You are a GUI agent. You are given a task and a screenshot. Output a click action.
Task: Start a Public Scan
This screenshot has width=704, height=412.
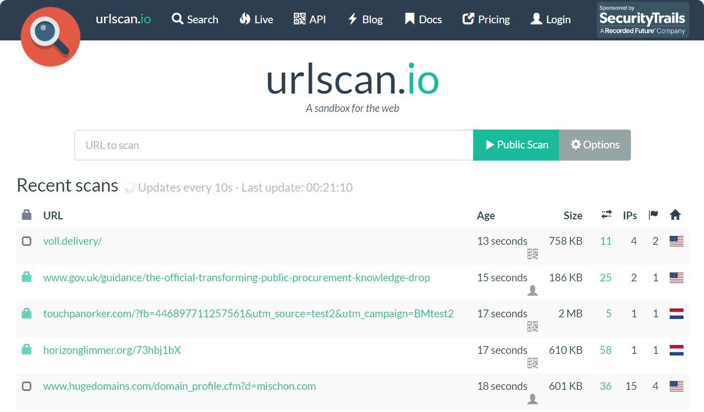pyautogui.click(x=516, y=145)
